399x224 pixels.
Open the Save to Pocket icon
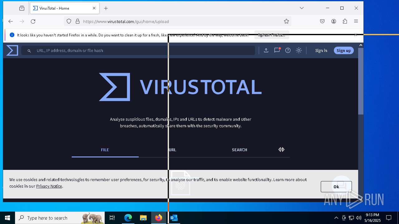coord(322,21)
